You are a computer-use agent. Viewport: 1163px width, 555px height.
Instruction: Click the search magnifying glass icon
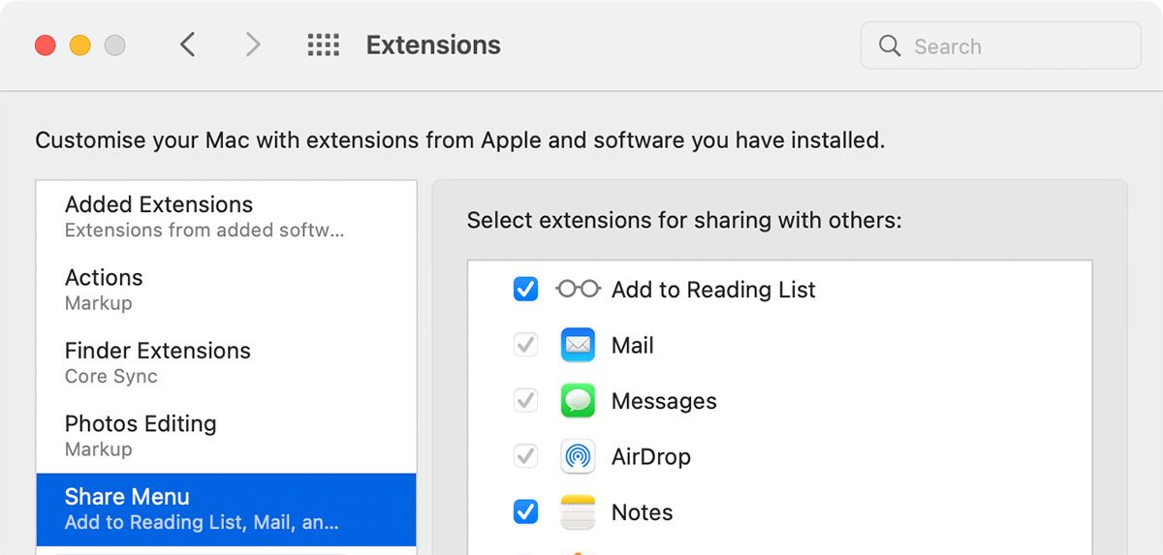[890, 46]
